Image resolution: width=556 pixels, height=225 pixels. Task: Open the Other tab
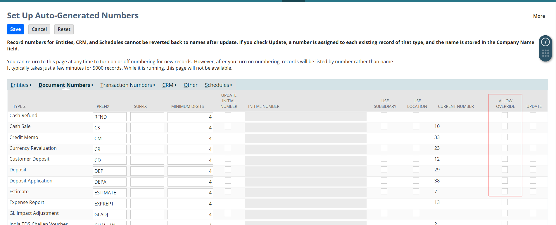[190, 85]
